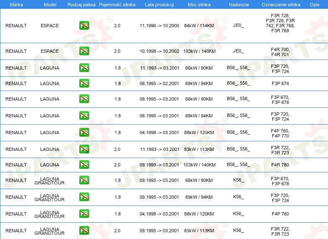Click fuel icon for Laguna 2.0 83kW / 113KM
Screen dimensions: 328x239
point(84,149)
